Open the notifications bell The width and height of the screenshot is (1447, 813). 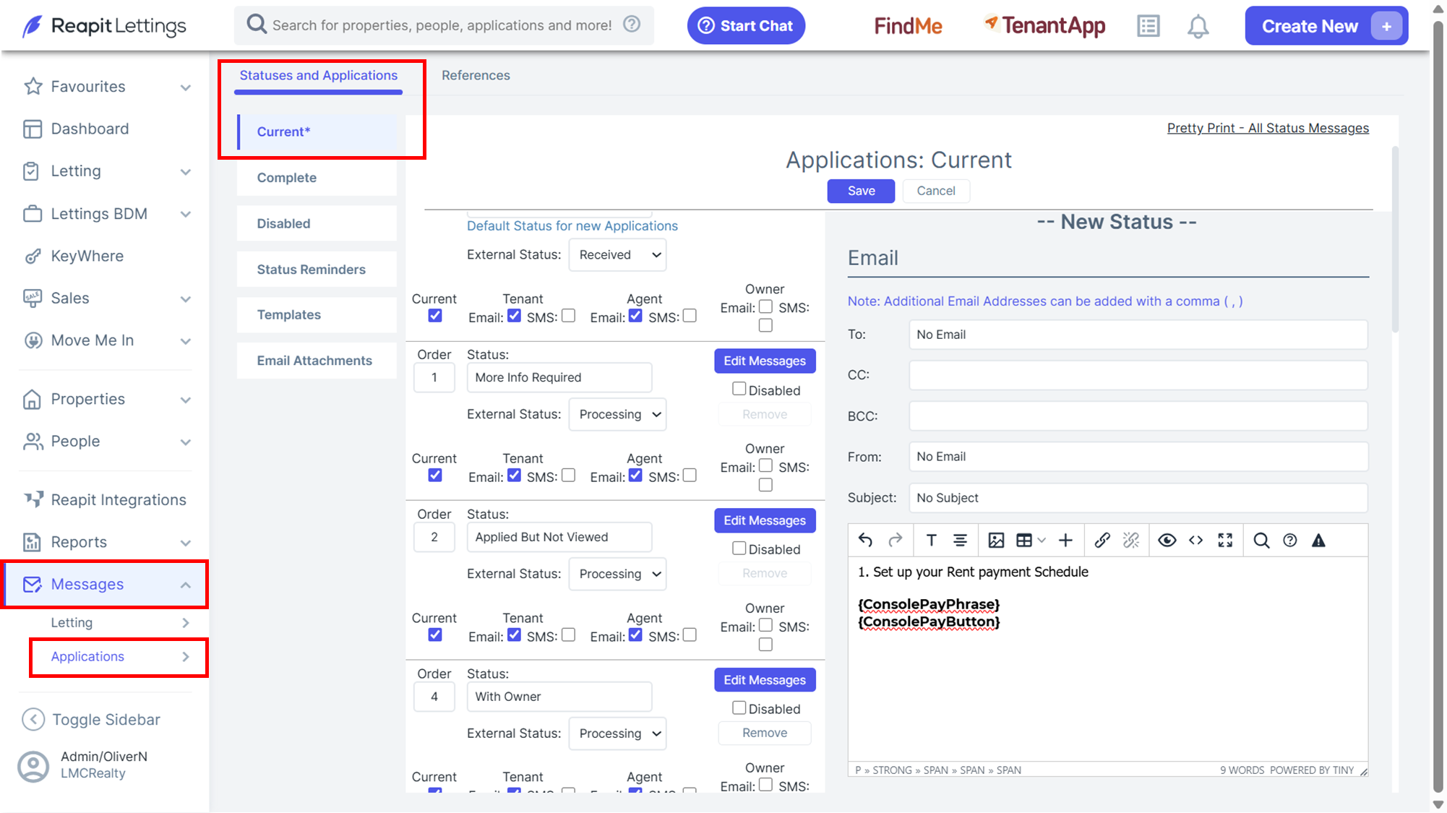pyautogui.click(x=1198, y=26)
